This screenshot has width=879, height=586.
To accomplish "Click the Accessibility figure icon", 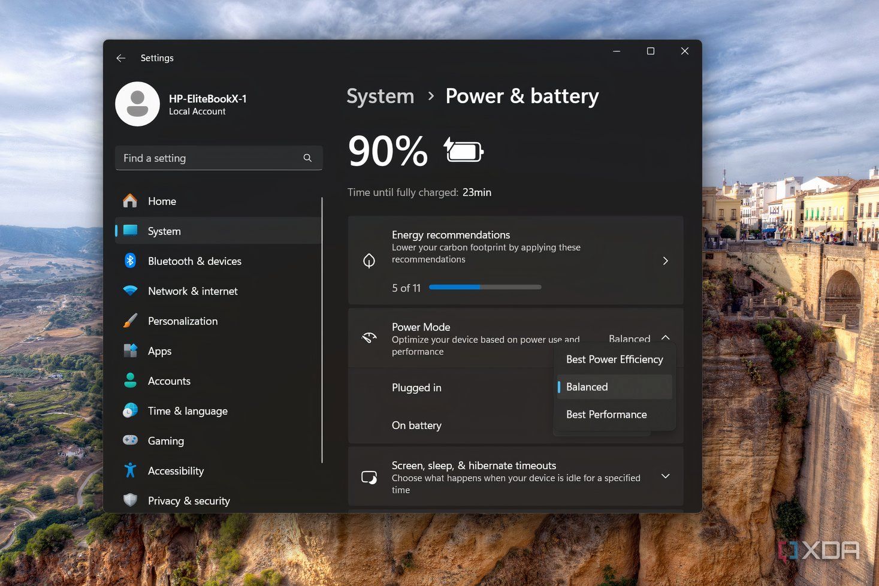I will pyautogui.click(x=130, y=471).
